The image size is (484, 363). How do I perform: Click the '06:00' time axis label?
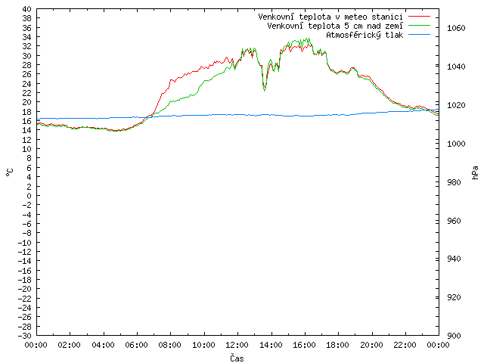(137, 345)
